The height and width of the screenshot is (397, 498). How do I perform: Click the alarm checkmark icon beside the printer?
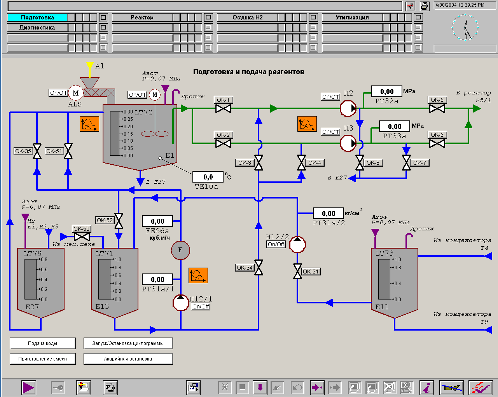pyautogui.click(x=411, y=6)
